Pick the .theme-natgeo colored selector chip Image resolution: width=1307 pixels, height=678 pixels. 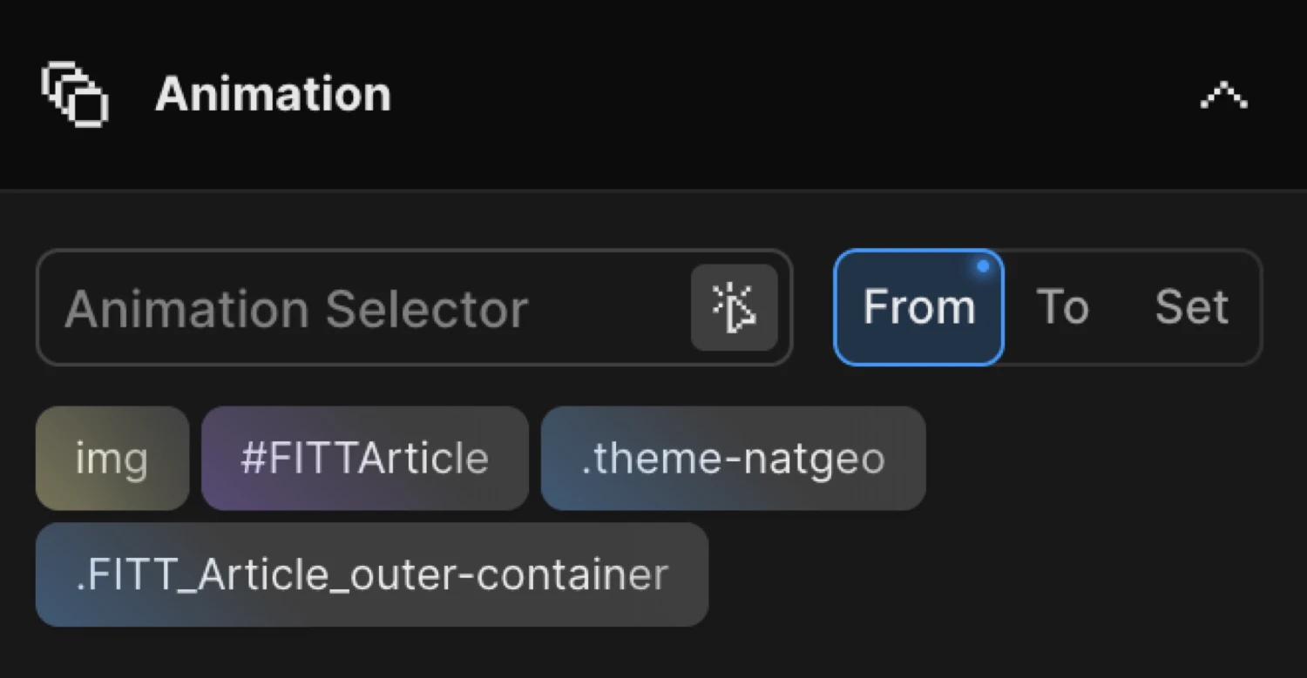point(733,459)
